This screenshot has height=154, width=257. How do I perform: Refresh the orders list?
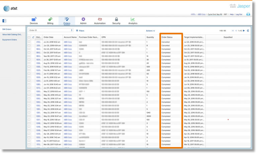248,31
